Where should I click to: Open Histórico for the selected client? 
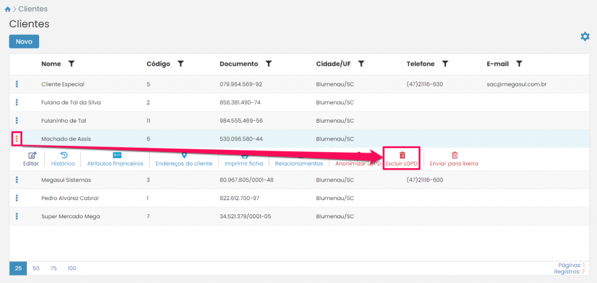point(63,159)
